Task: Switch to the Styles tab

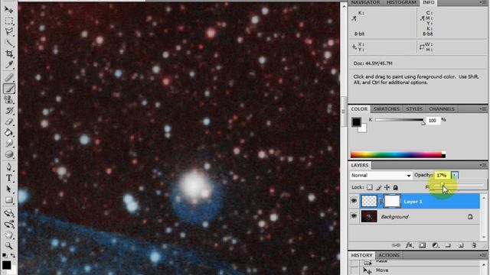Action: click(414, 108)
